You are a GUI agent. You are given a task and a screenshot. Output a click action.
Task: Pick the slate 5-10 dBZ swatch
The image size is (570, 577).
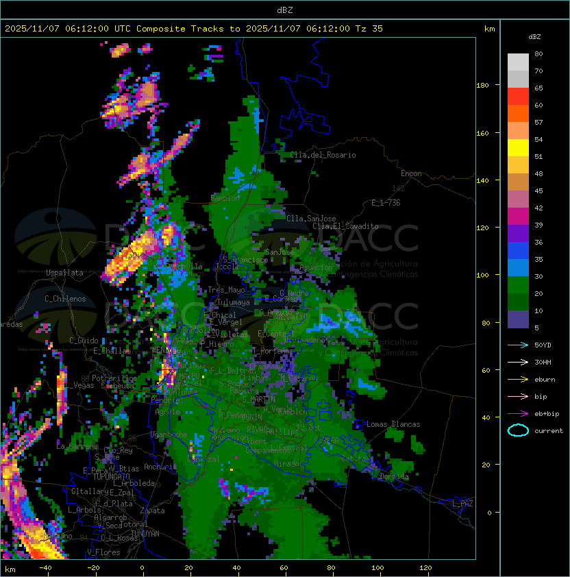point(518,319)
